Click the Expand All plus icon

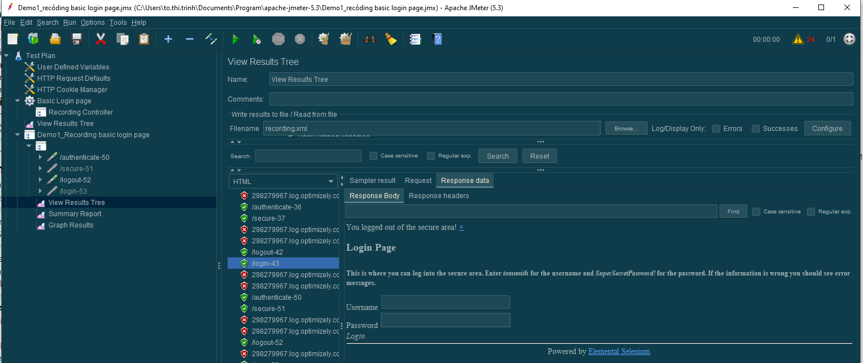click(168, 39)
